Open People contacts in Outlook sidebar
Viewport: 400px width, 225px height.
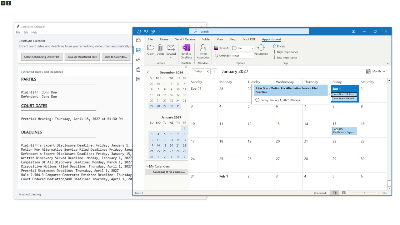pyautogui.click(x=138, y=60)
